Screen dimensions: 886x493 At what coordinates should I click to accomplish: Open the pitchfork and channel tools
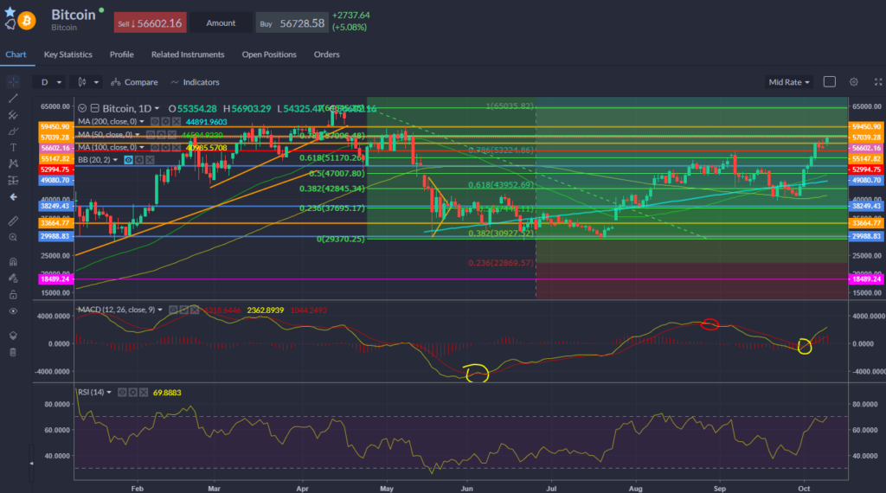point(13,115)
